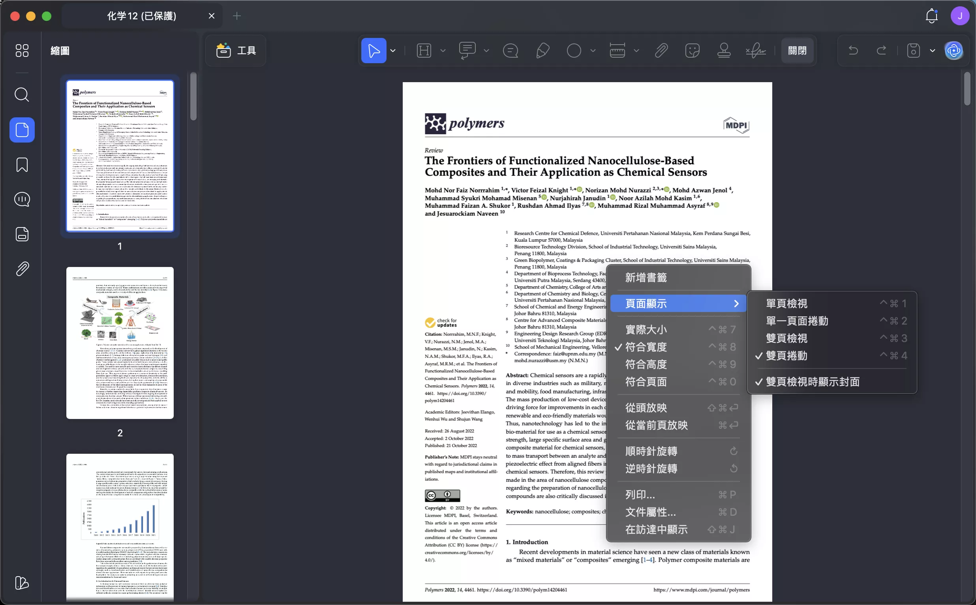Open the search panel in the sidebar

pos(22,95)
